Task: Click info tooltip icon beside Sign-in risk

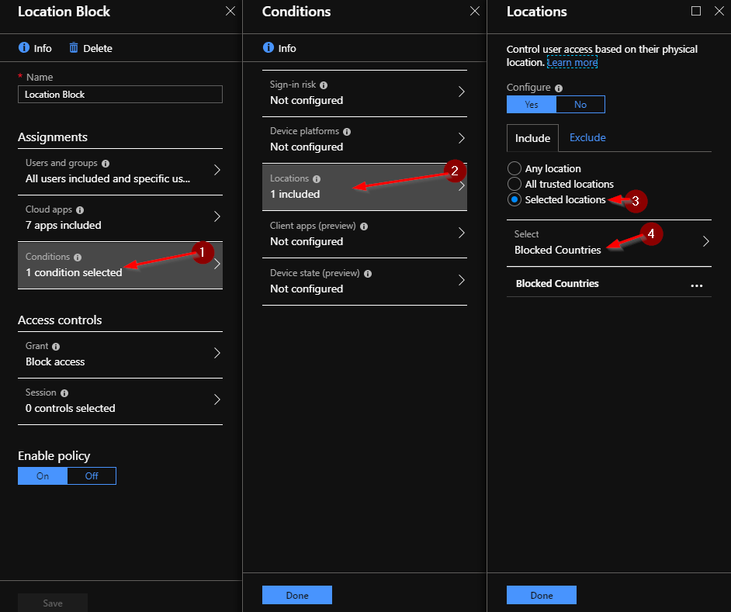Action: coord(324,85)
